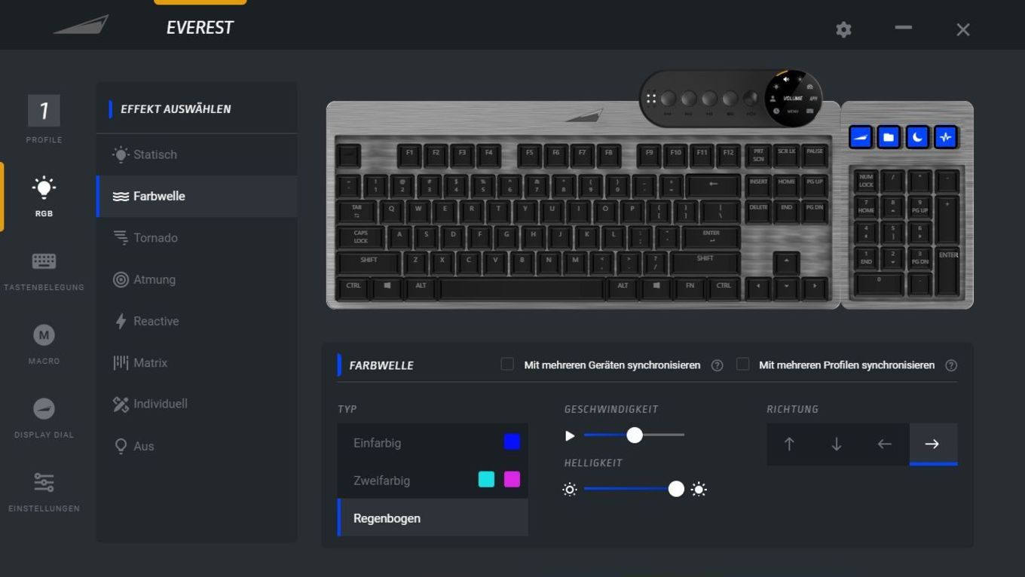
Task: Open the Display Dial section
Action: 44,418
